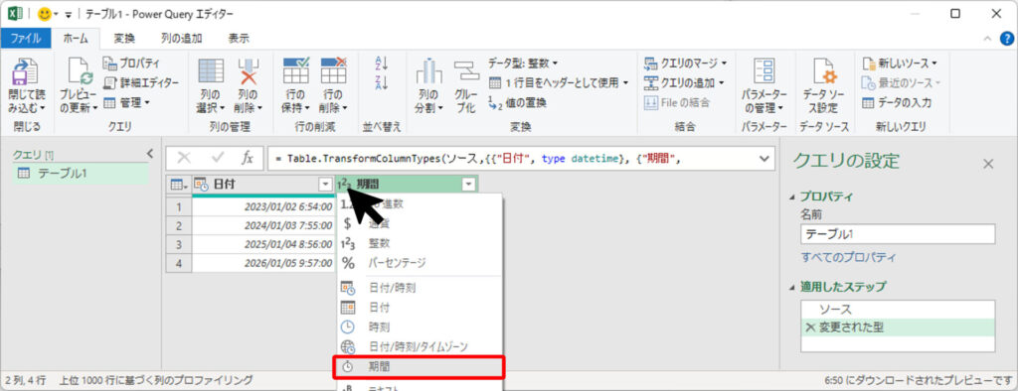Switch to the Transform (変換) tab
This screenshot has height=391, width=1018.
point(124,39)
